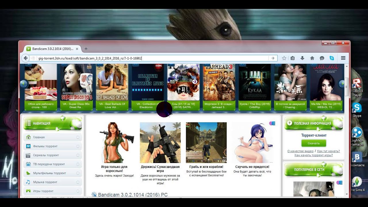Go to Главная in navigation menu

tap(53, 137)
